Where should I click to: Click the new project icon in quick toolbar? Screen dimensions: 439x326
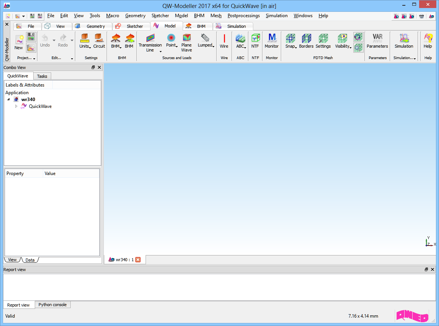click(x=8, y=16)
